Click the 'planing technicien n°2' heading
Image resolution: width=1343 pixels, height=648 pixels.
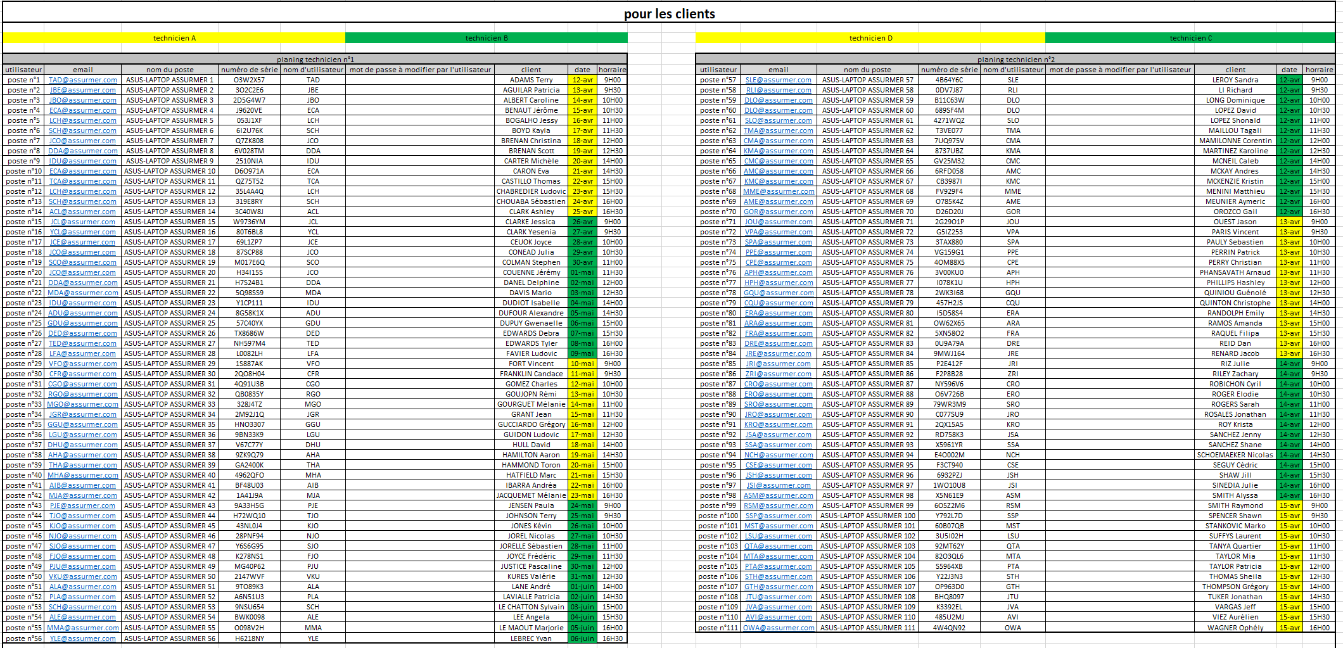[1015, 60]
